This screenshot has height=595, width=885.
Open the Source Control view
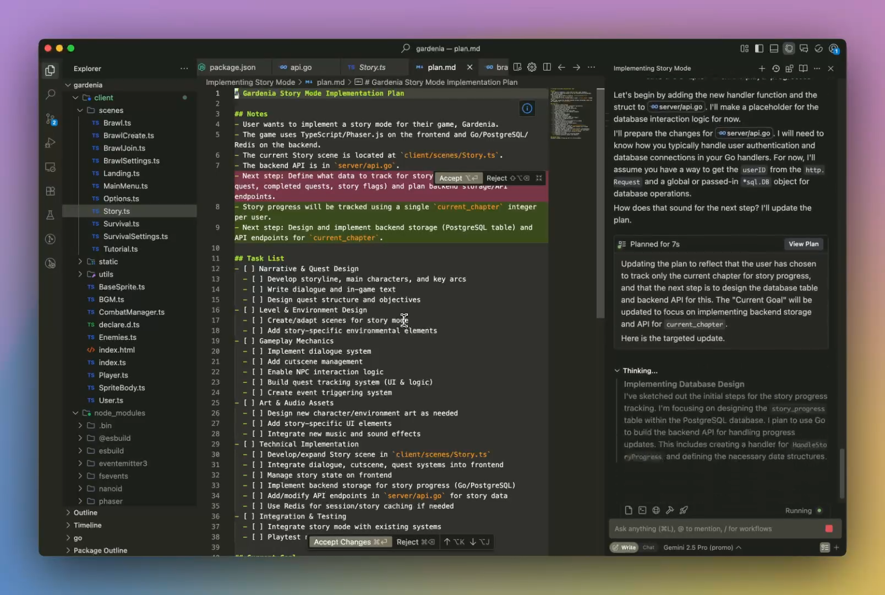pos(50,119)
